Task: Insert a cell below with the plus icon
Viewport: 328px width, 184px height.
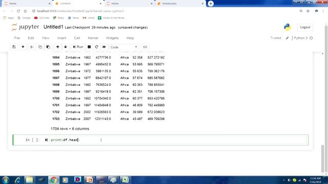Action: click(23, 47)
